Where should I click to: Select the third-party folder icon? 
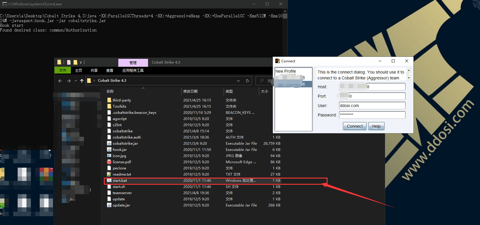pyautogui.click(x=109, y=100)
